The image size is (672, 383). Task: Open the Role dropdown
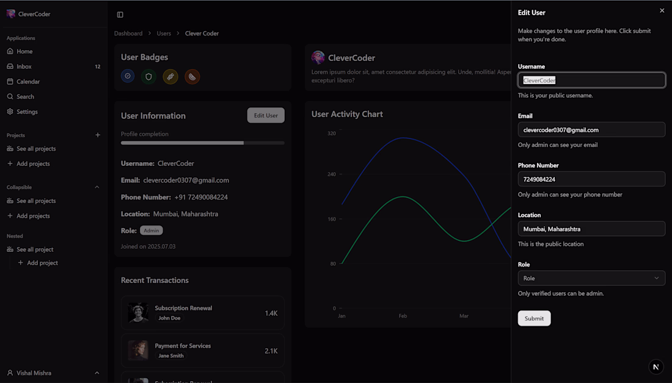(x=591, y=278)
